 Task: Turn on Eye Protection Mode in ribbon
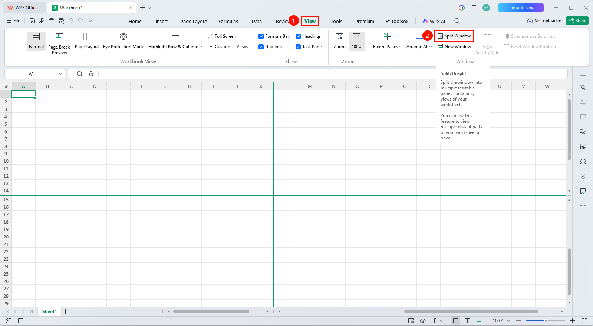coord(123,41)
